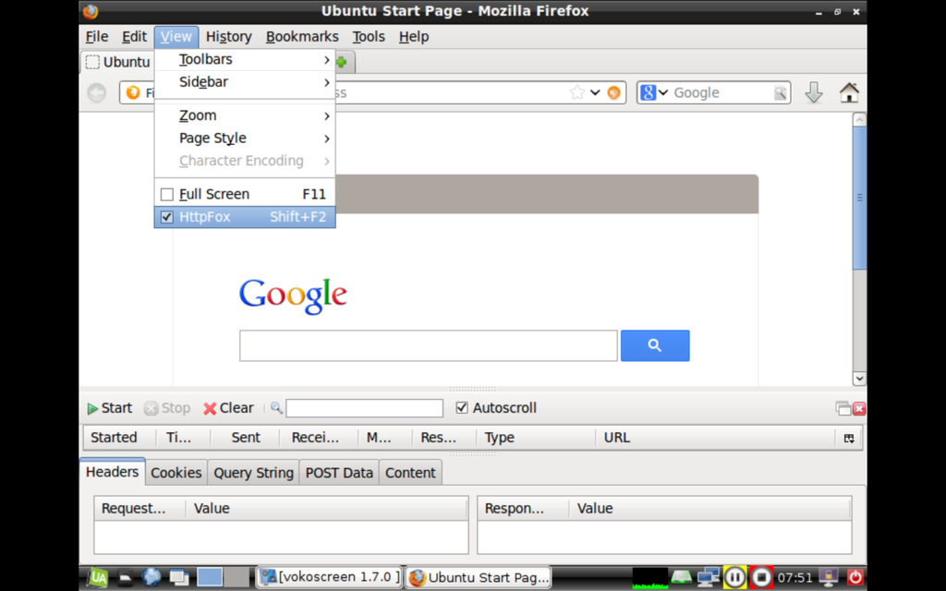Screen dimensions: 946x591
Task: Click the network monitor tray icon
Action: pyautogui.click(x=709, y=578)
